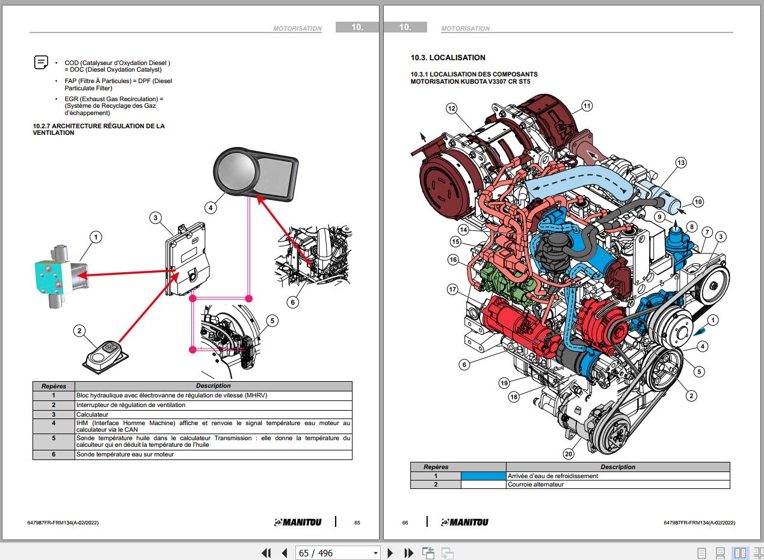The width and height of the screenshot is (764, 560).
Task: Open the page number dropdown arrow
Action: [376, 553]
